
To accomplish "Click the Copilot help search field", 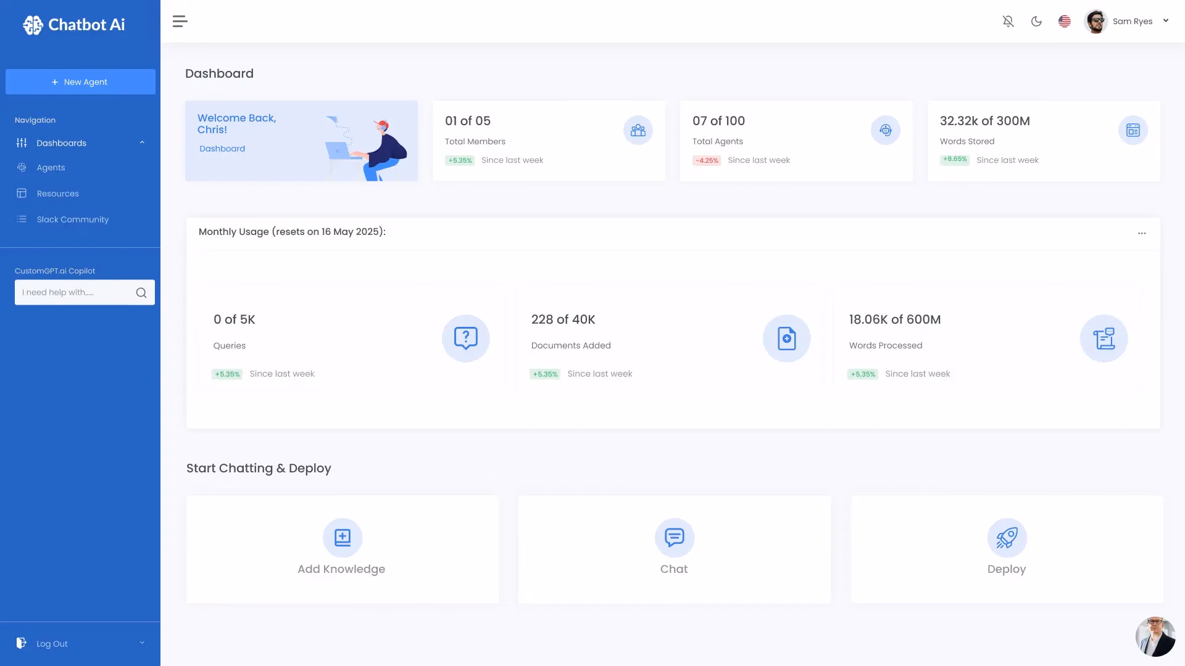I will point(74,292).
